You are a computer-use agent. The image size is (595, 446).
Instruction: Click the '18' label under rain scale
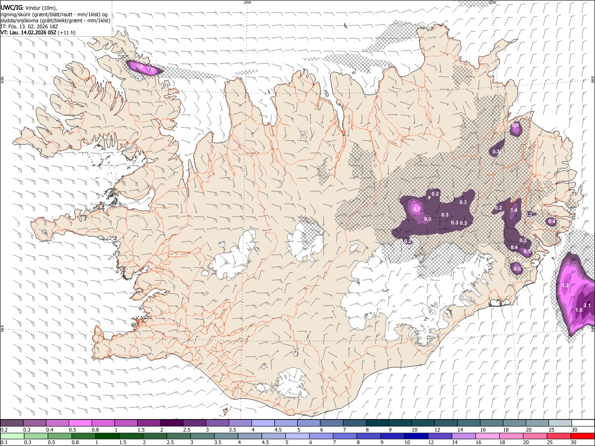502,442
